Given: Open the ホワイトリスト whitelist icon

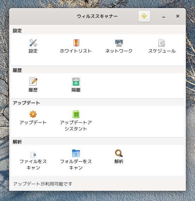Looking at the screenshot, I should [76, 43].
